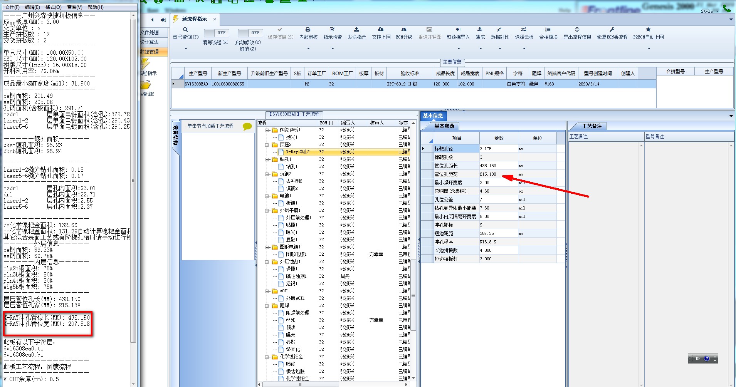
Task: Click the P2ECN自动上网 star icon
Action: coord(648,30)
